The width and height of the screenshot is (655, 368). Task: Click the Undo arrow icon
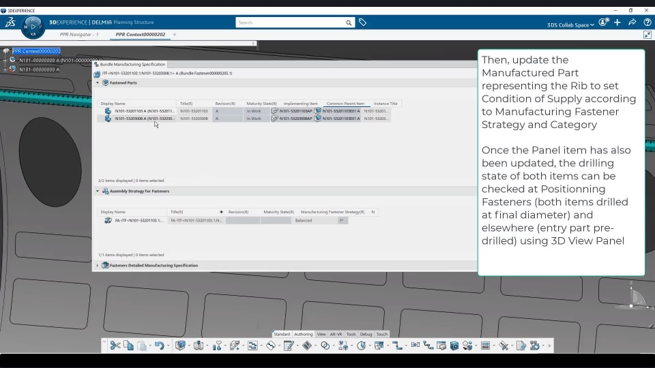point(159,346)
